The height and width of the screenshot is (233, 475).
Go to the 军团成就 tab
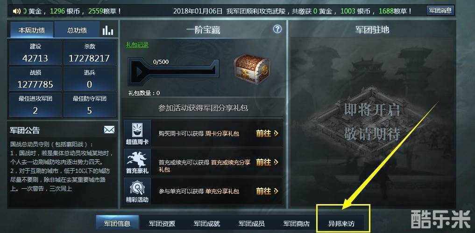click(206, 224)
